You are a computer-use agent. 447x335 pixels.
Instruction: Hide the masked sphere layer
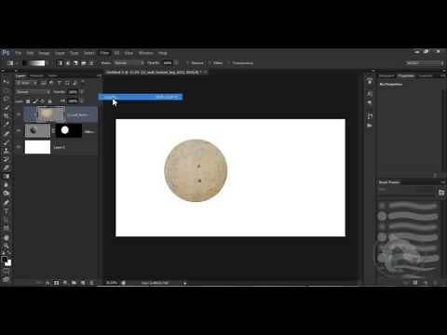pyautogui.click(x=19, y=130)
